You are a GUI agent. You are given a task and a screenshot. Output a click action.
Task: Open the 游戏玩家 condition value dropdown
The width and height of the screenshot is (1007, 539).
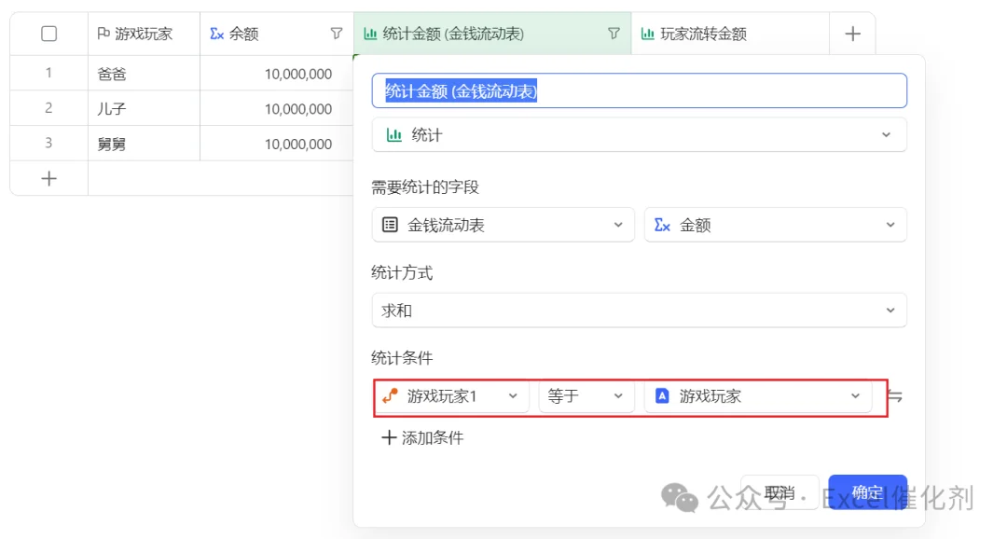click(758, 396)
